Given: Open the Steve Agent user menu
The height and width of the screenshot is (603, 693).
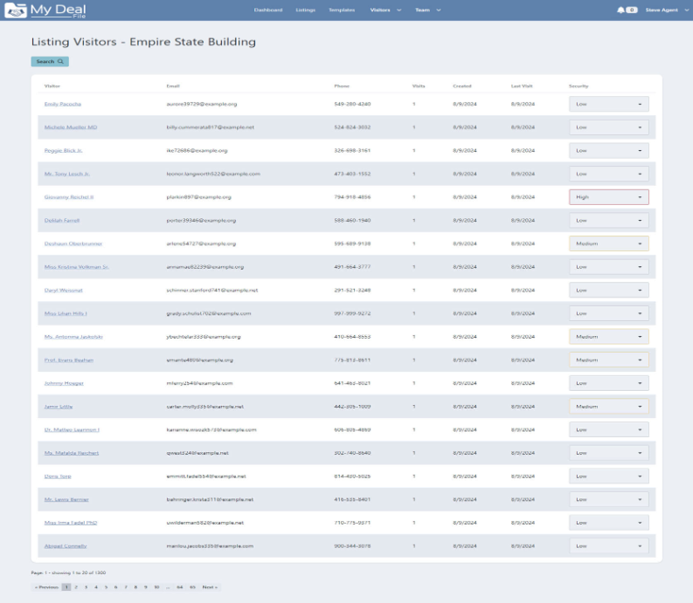Looking at the screenshot, I should click(x=667, y=10).
